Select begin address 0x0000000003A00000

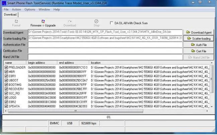coord(42,93)
